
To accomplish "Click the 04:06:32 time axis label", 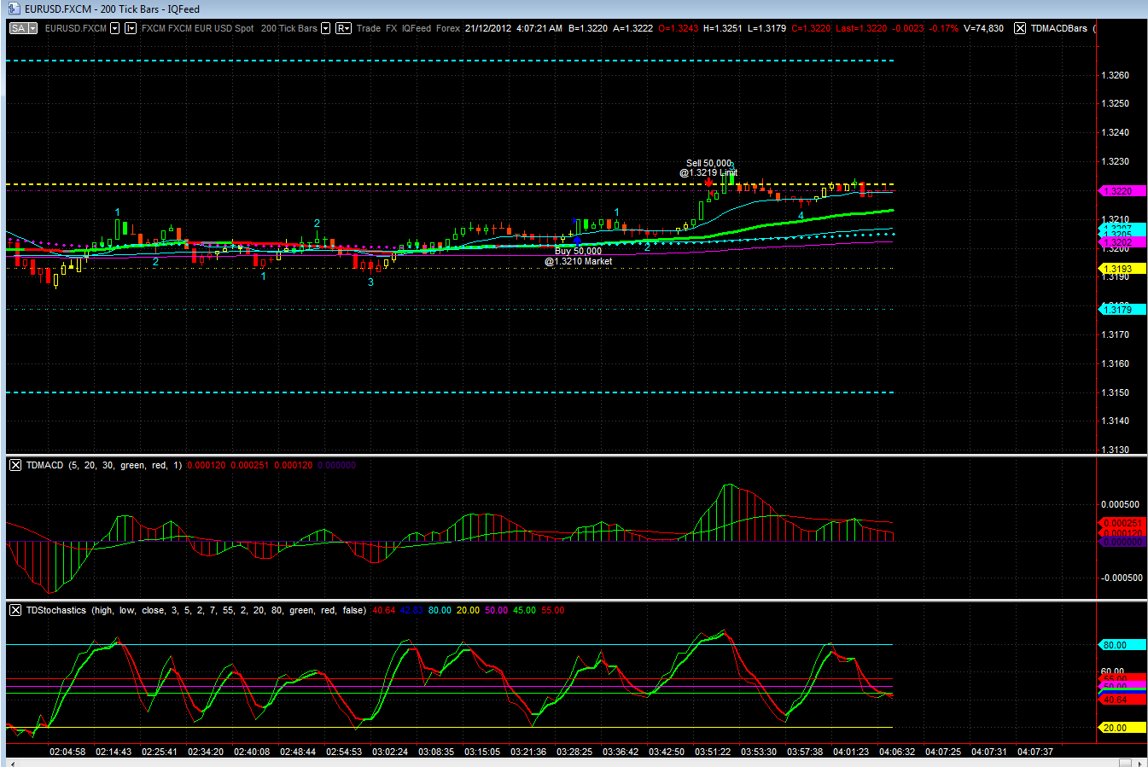I will click(897, 752).
